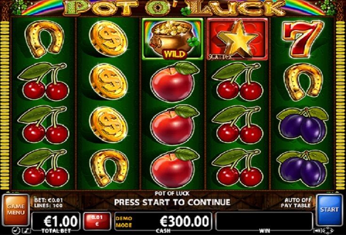Image resolution: width=346 pixels, height=235 pixels.
Task: Click the bottom apple on reel three
Action: tap(174, 168)
